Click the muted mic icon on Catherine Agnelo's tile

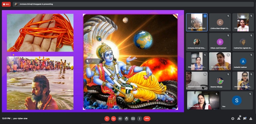coord(251,35)
